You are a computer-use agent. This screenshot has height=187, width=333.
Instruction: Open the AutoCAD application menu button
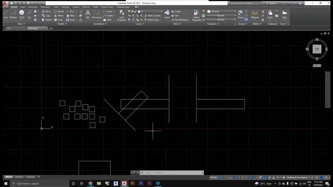pos(5,4)
